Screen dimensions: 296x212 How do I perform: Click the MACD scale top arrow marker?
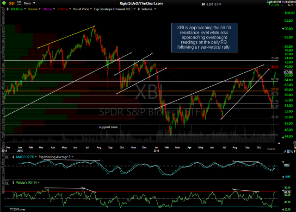pos(283,162)
